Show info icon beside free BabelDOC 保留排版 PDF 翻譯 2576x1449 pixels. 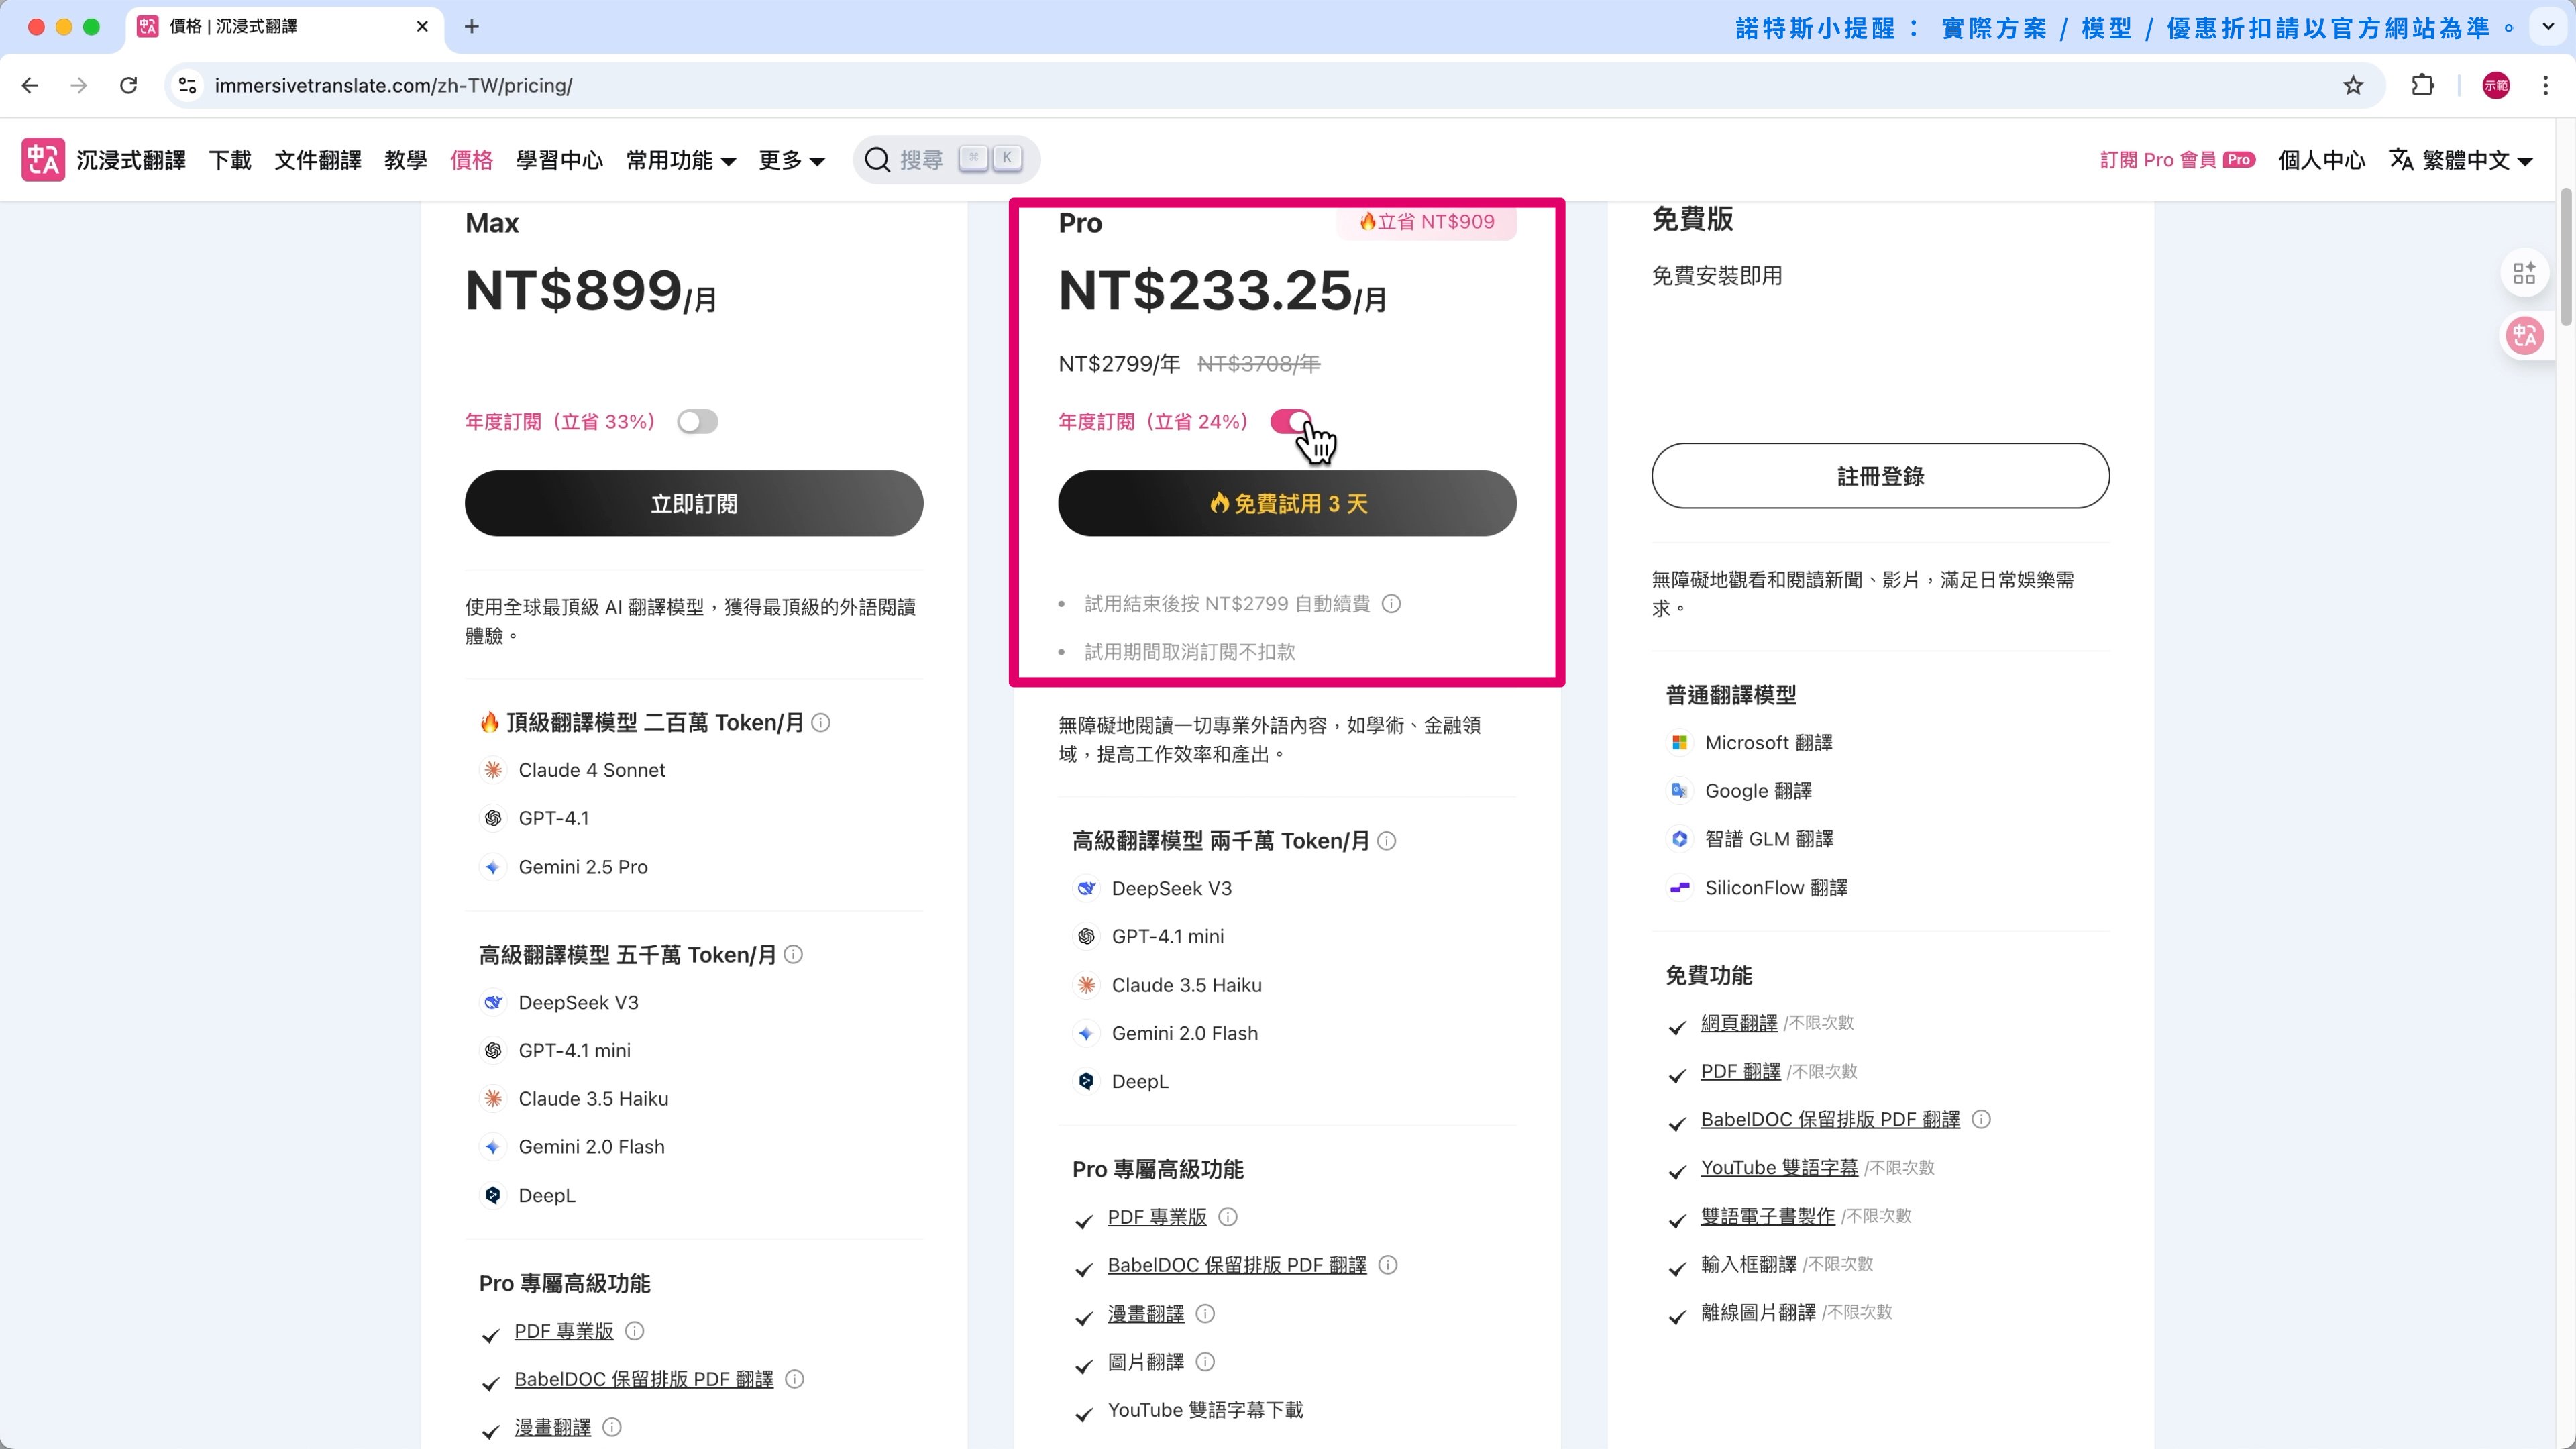coord(1981,1119)
